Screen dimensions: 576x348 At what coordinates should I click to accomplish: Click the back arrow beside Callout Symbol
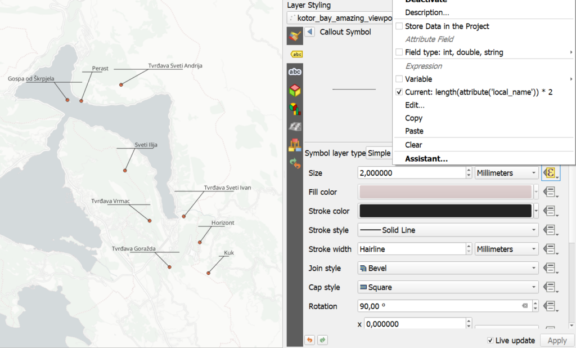point(310,32)
